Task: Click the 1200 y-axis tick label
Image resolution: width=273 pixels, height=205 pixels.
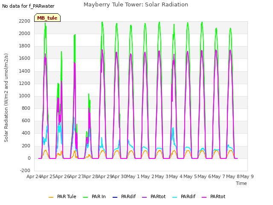Action: (25, 84)
